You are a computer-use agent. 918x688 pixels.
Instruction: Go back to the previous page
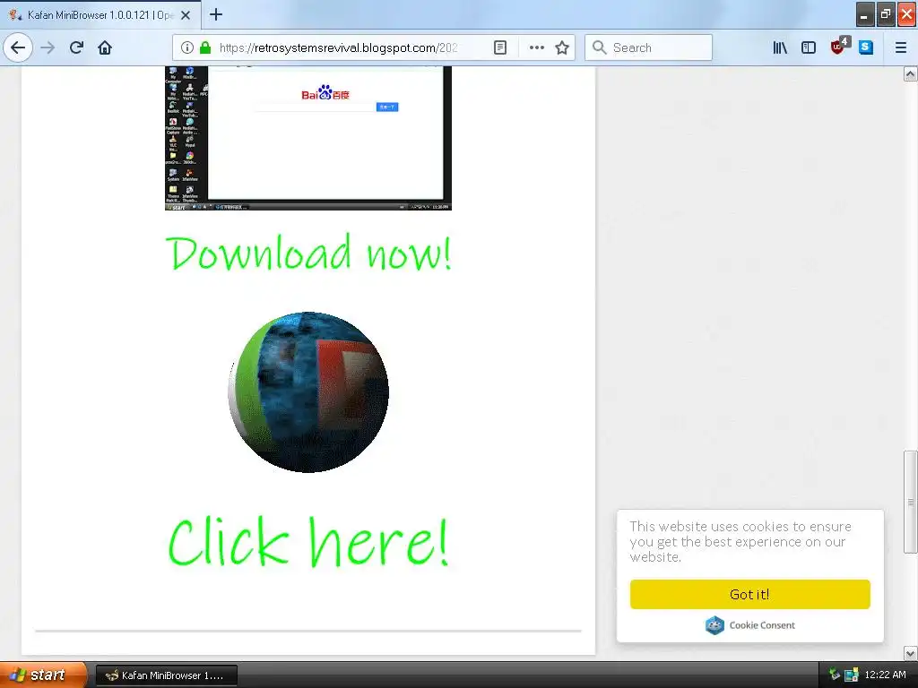coord(18,47)
